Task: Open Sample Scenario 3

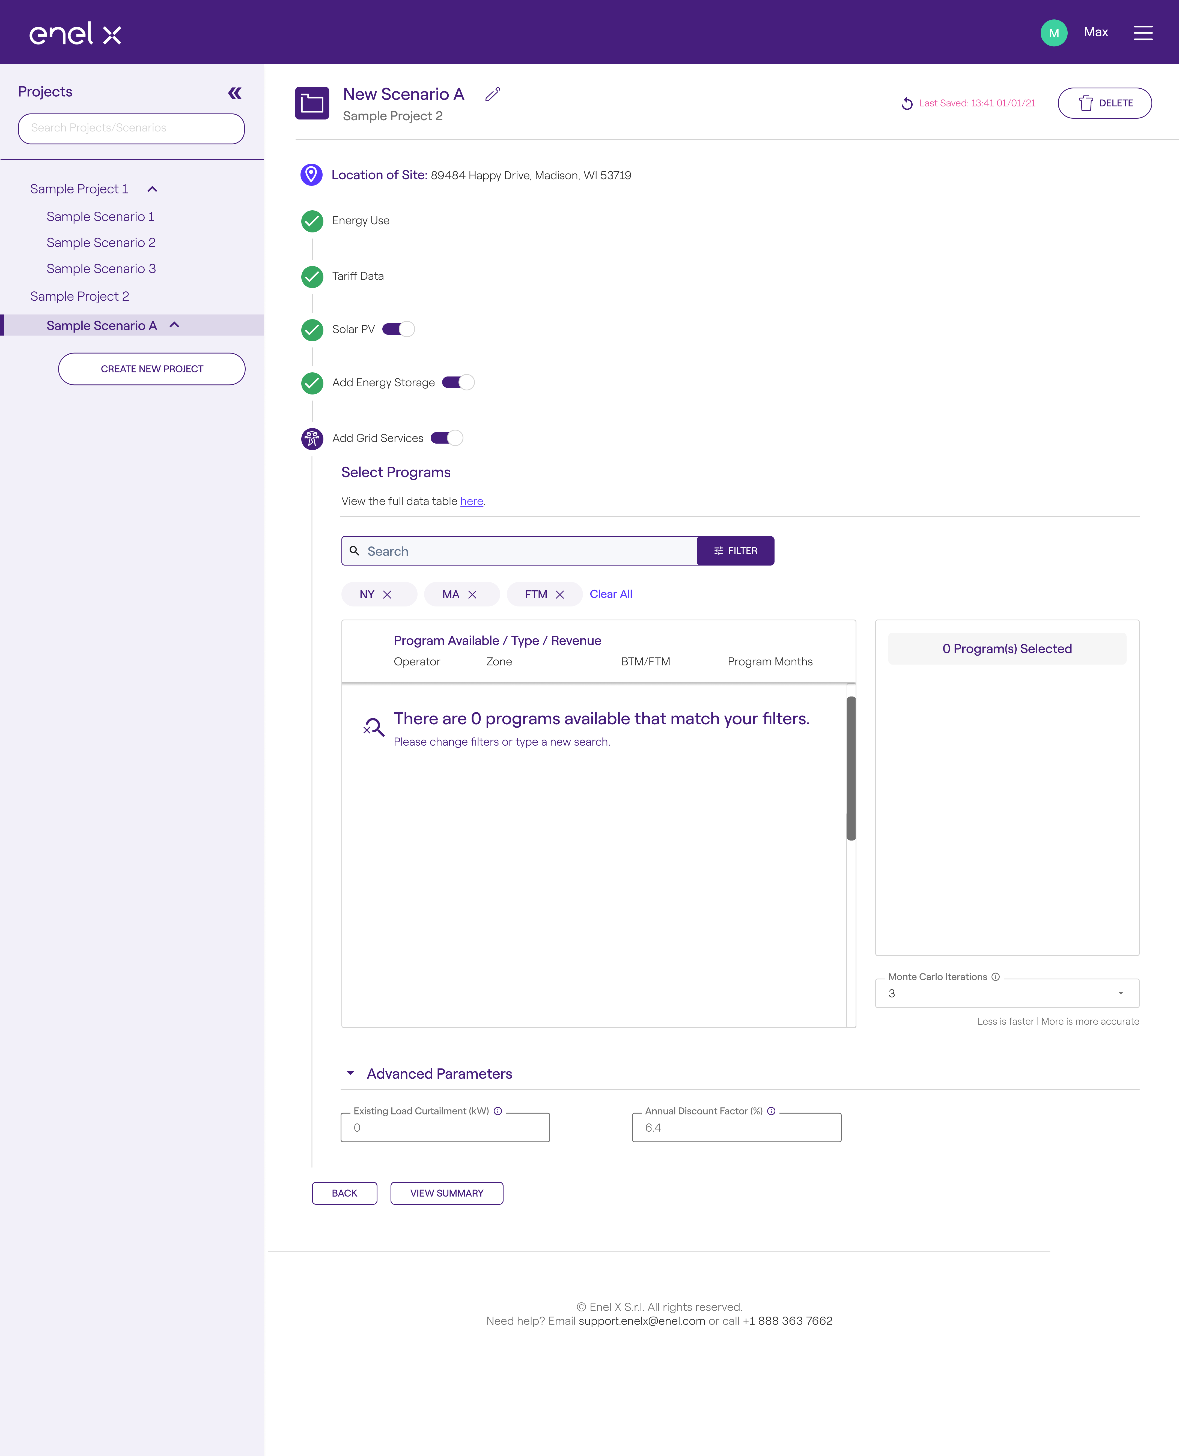Action: click(101, 269)
